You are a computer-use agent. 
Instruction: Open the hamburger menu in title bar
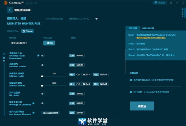click(x=172, y=2)
